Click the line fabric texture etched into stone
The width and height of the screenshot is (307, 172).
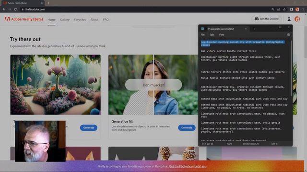tap(243, 72)
